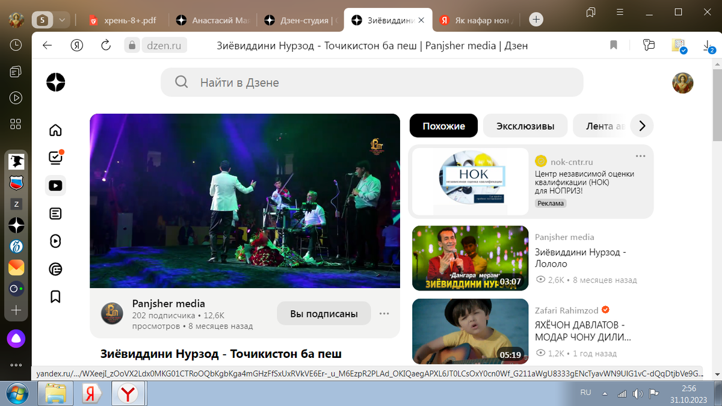Close the active Зиёвиддини tab
The height and width of the screenshot is (406, 722).
(422, 20)
